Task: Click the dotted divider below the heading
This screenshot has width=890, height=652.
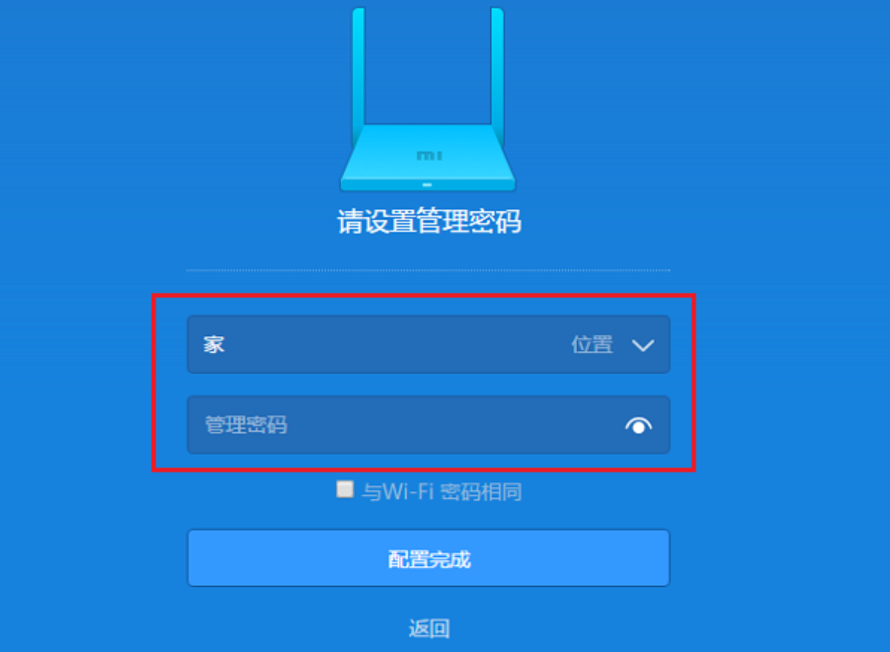Action: coord(429,271)
